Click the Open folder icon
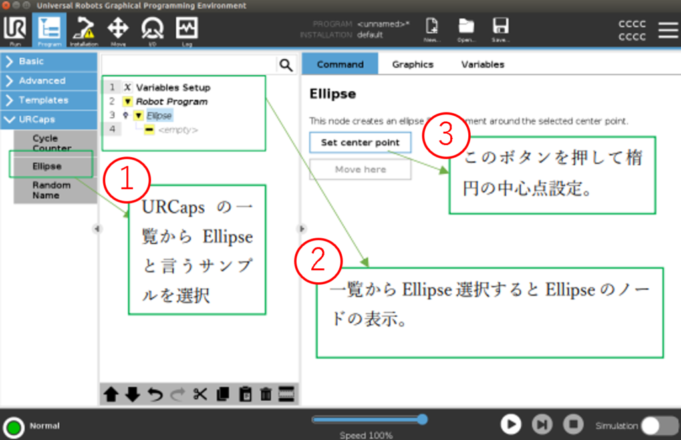Image resolution: width=681 pixels, height=440 pixels. point(466,29)
